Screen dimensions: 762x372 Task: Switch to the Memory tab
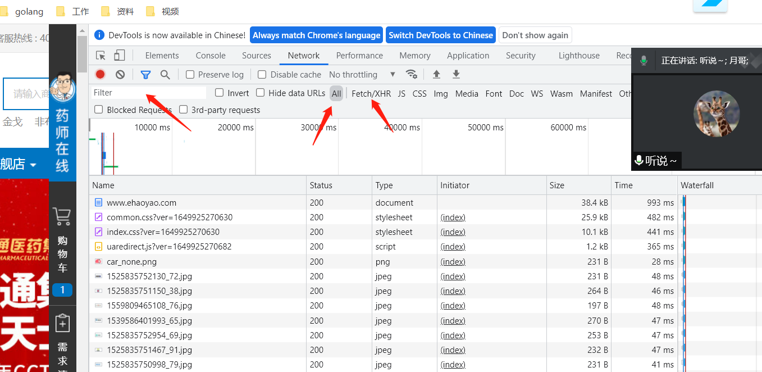(x=415, y=55)
